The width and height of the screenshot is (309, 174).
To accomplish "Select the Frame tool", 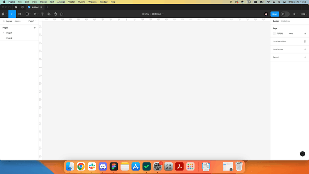I will pyautogui.click(x=20, y=14).
